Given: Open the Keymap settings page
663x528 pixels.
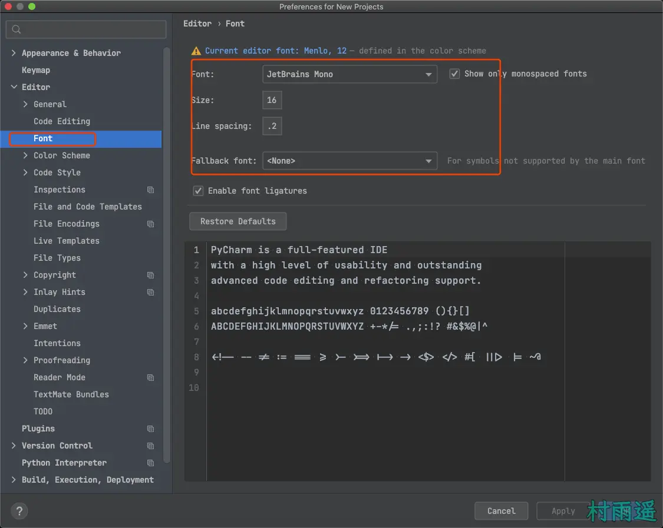Looking at the screenshot, I should [36, 70].
